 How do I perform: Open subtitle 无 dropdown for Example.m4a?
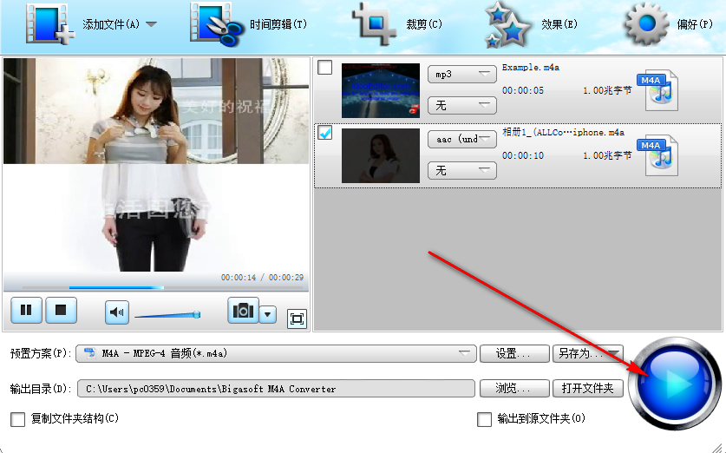coord(462,106)
